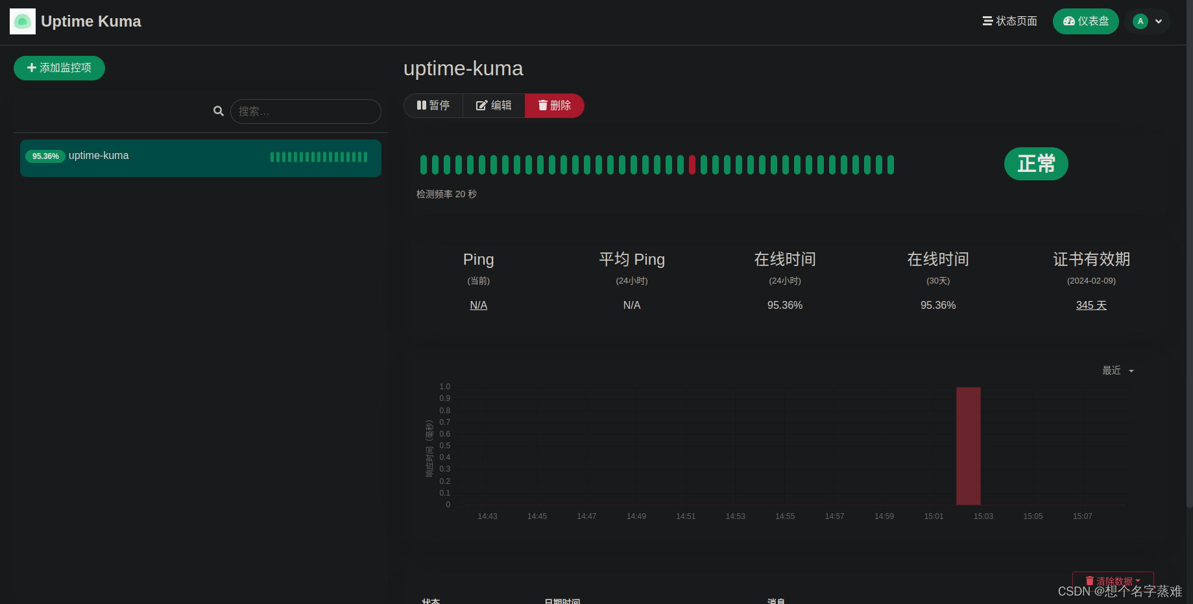Click the 15:03 time label on chart

983,516
